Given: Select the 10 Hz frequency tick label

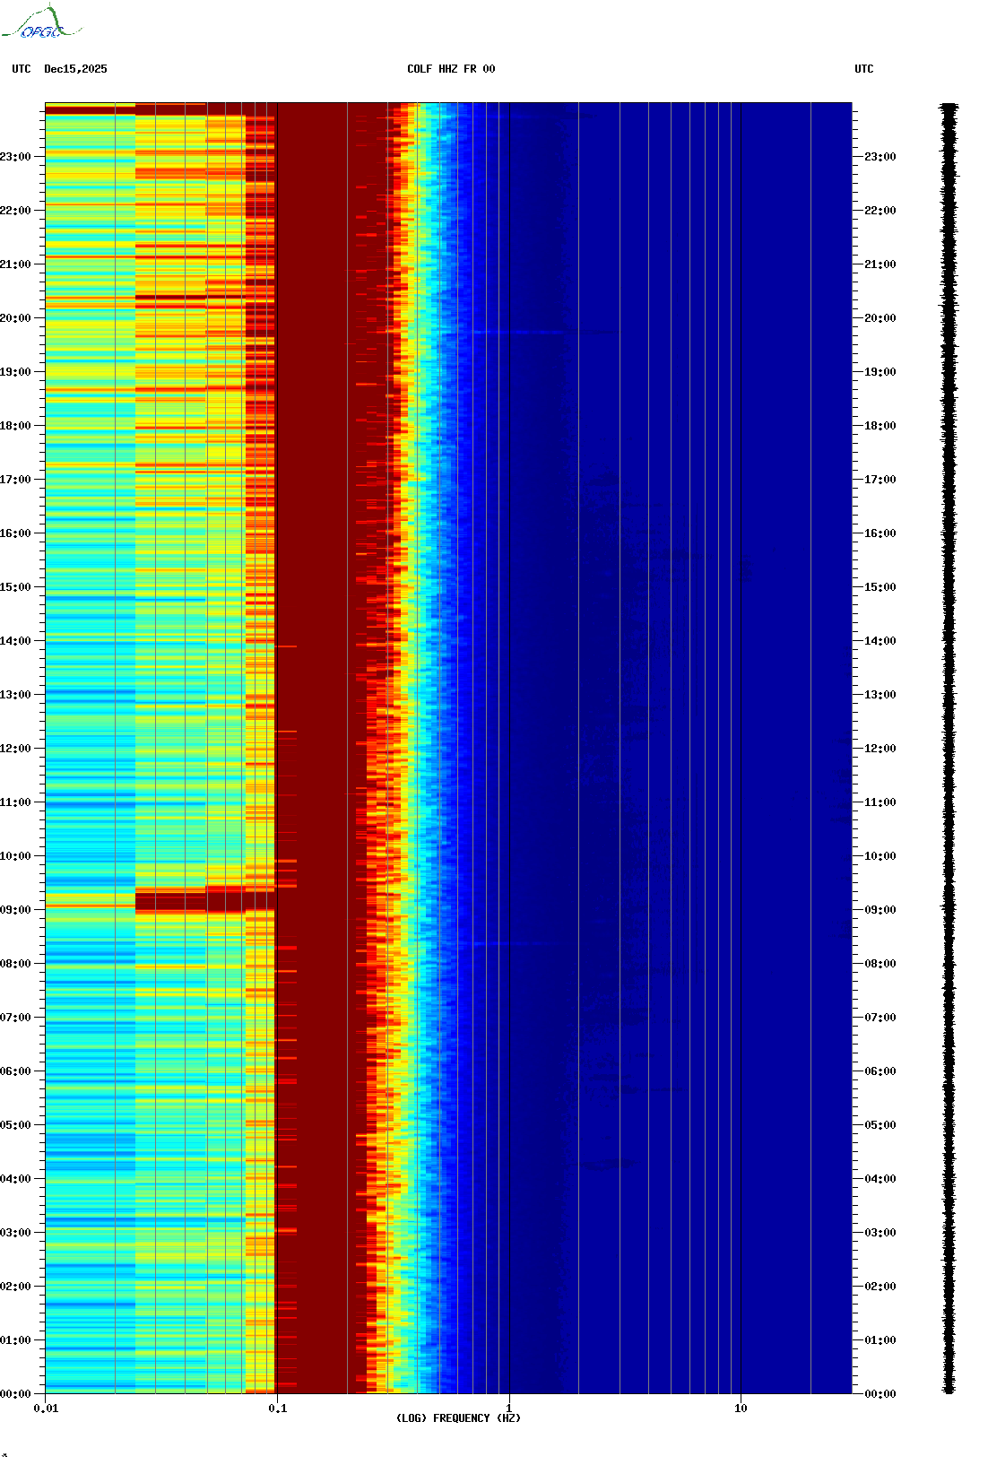Looking at the screenshot, I should (741, 1409).
